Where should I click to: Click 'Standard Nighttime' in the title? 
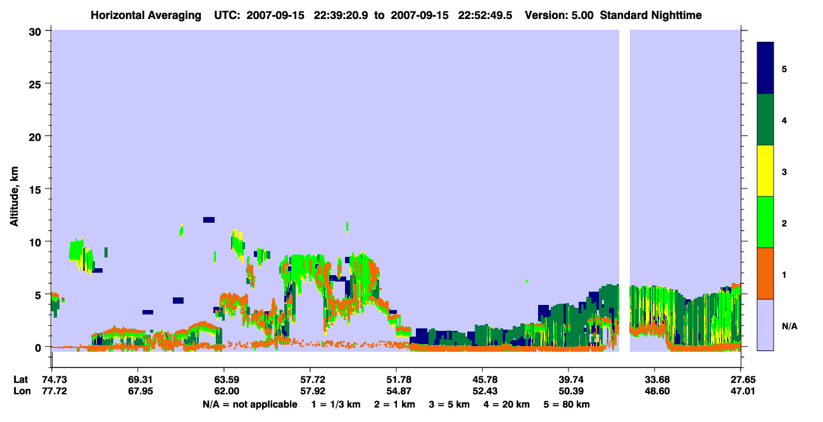[650, 15]
